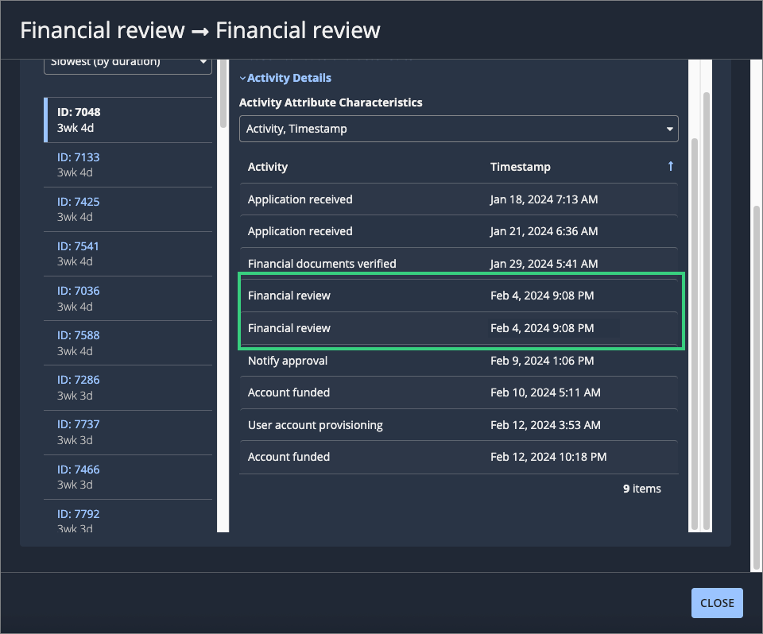Click the CLOSE button
Image resolution: width=763 pixels, height=634 pixels.
pos(717,603)
